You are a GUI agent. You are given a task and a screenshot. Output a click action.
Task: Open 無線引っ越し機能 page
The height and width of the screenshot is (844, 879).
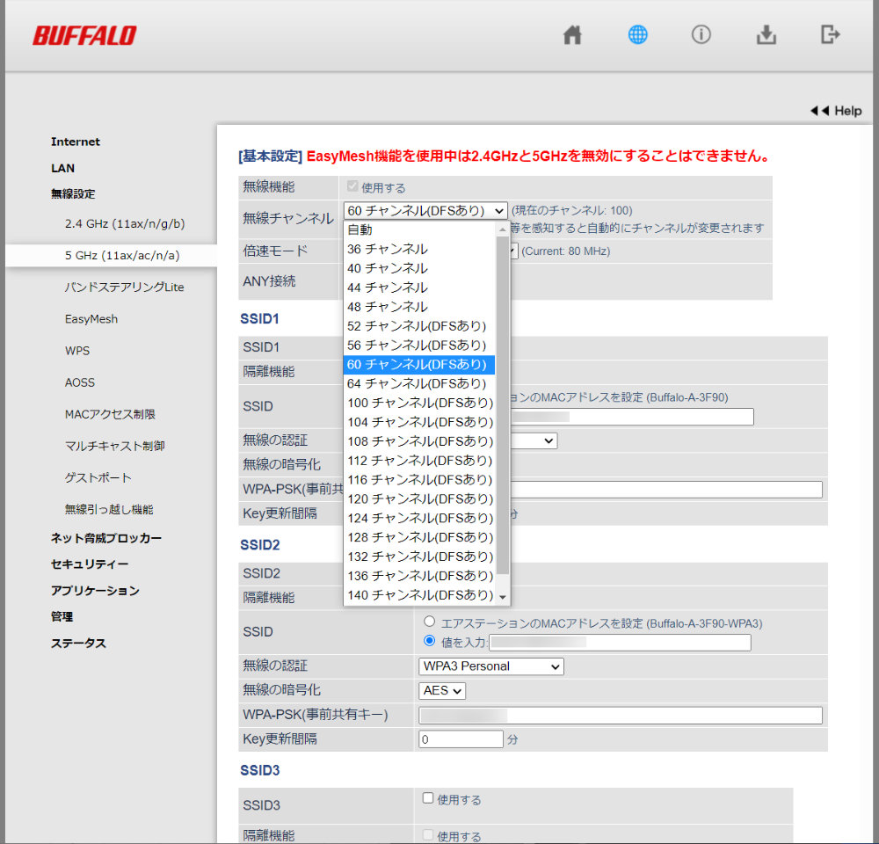109,509
